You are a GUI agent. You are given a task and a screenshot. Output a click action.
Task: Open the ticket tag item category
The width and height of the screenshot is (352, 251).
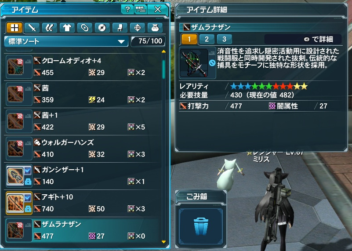pos(85,28)
